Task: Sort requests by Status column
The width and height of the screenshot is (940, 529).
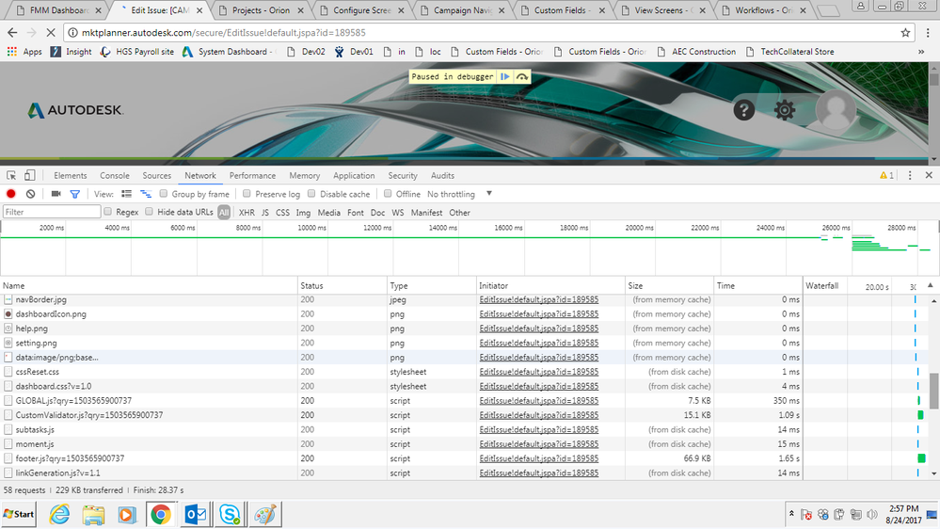Action: pos(342,285)
